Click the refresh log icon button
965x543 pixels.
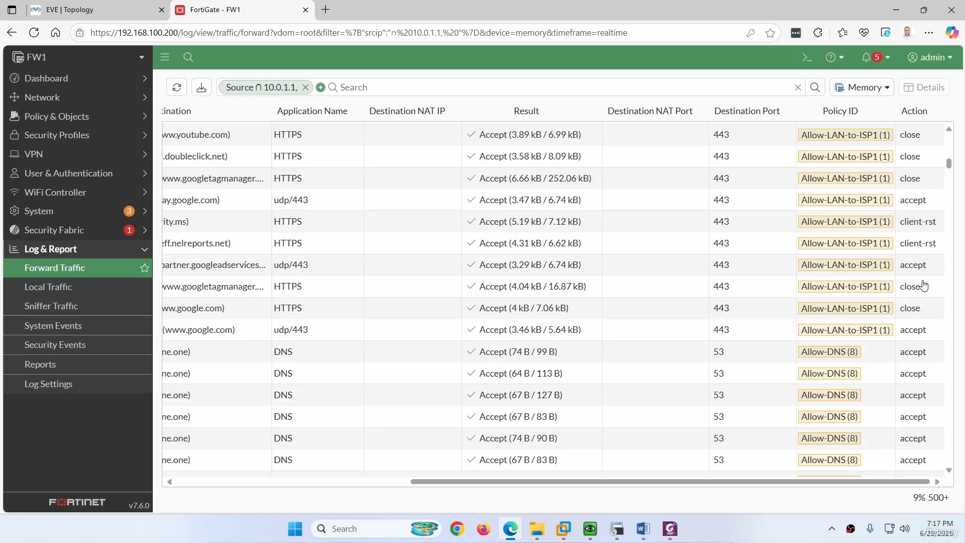point(176,87)
